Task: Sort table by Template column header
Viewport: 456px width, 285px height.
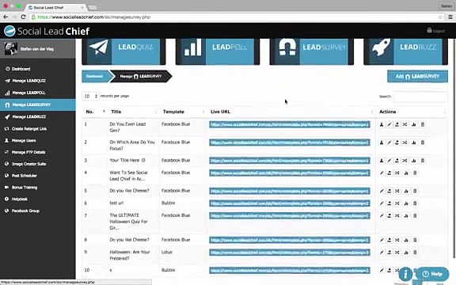Action: pos(183,112)
